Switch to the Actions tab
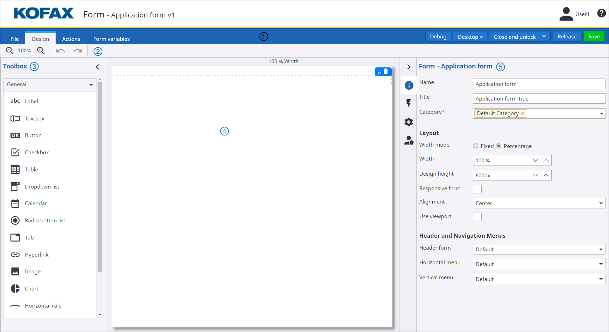609x332 pixels. [x=71, y=39]
